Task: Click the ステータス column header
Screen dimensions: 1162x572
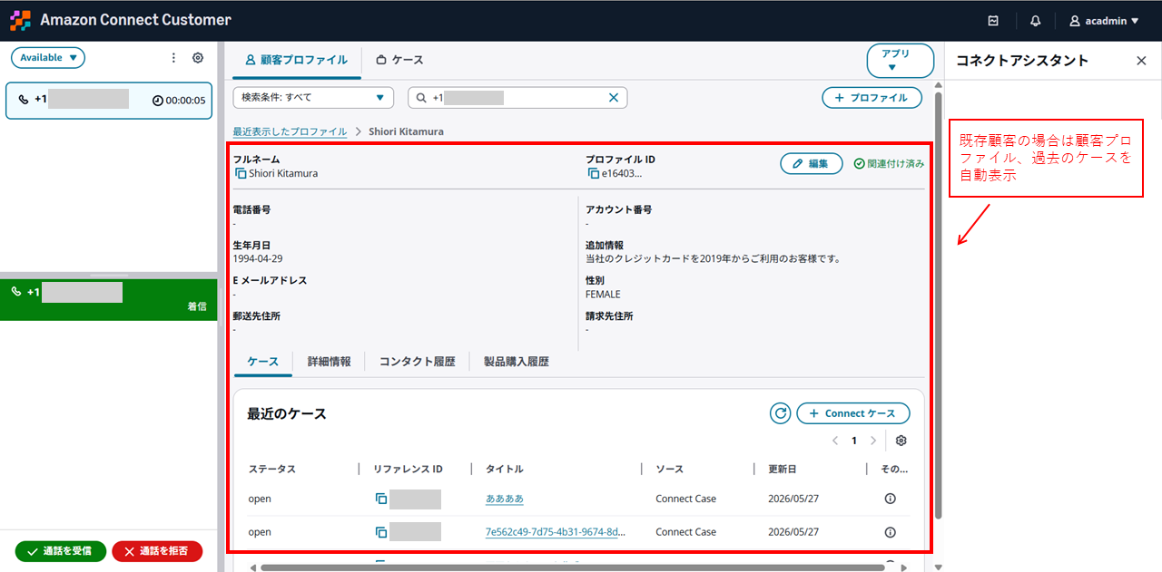Action: point(271,469)
